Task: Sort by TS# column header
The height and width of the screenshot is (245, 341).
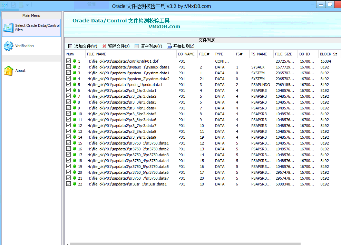Action: [241, 54]
